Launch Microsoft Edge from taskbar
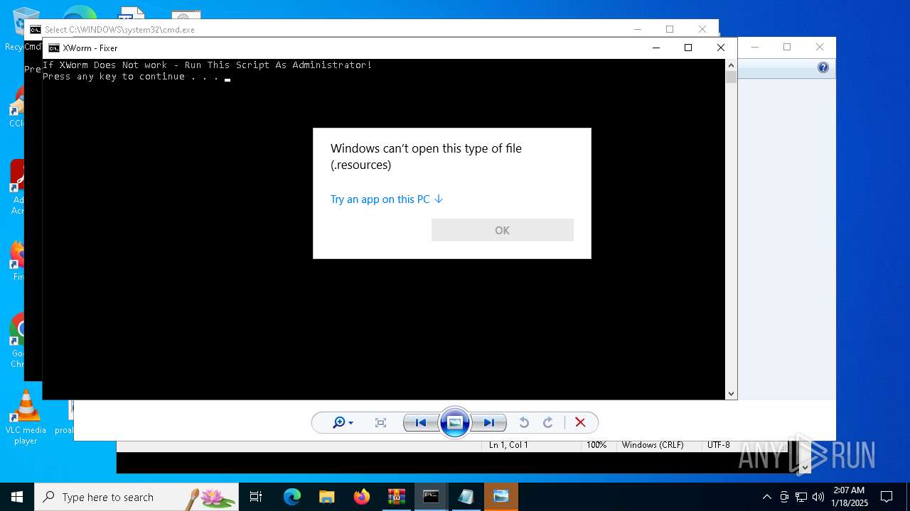The image size is (910, 511). coord(292,497)
